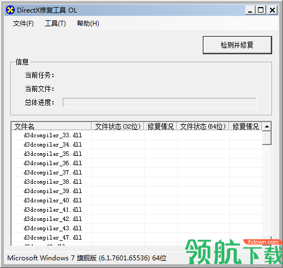Maximize the DirectX修复工具 window

click(x=261, y=10)
